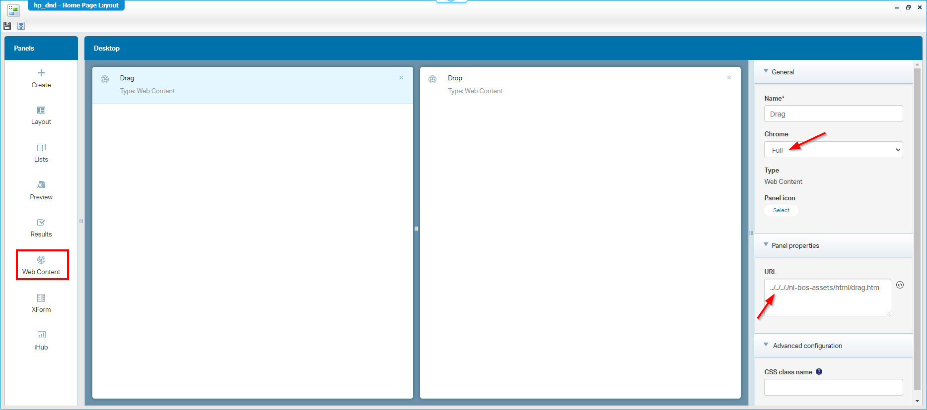The image size is (927, 410).
Task: Click the help icon beside CSS class name
Action: coord(819,372)
